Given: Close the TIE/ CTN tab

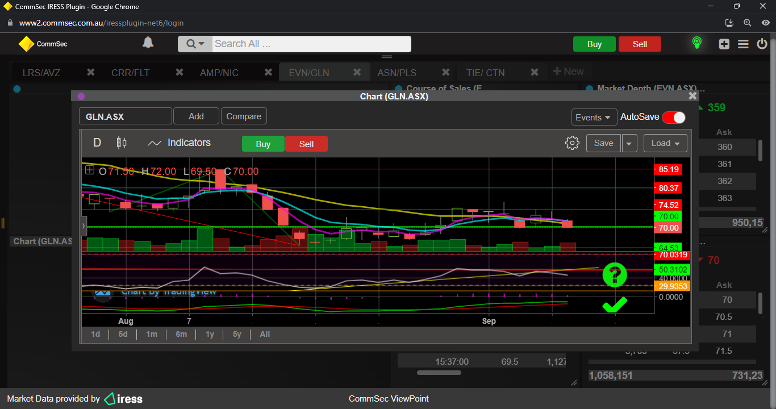Looking at the screenshot, I should coord(535,72).
